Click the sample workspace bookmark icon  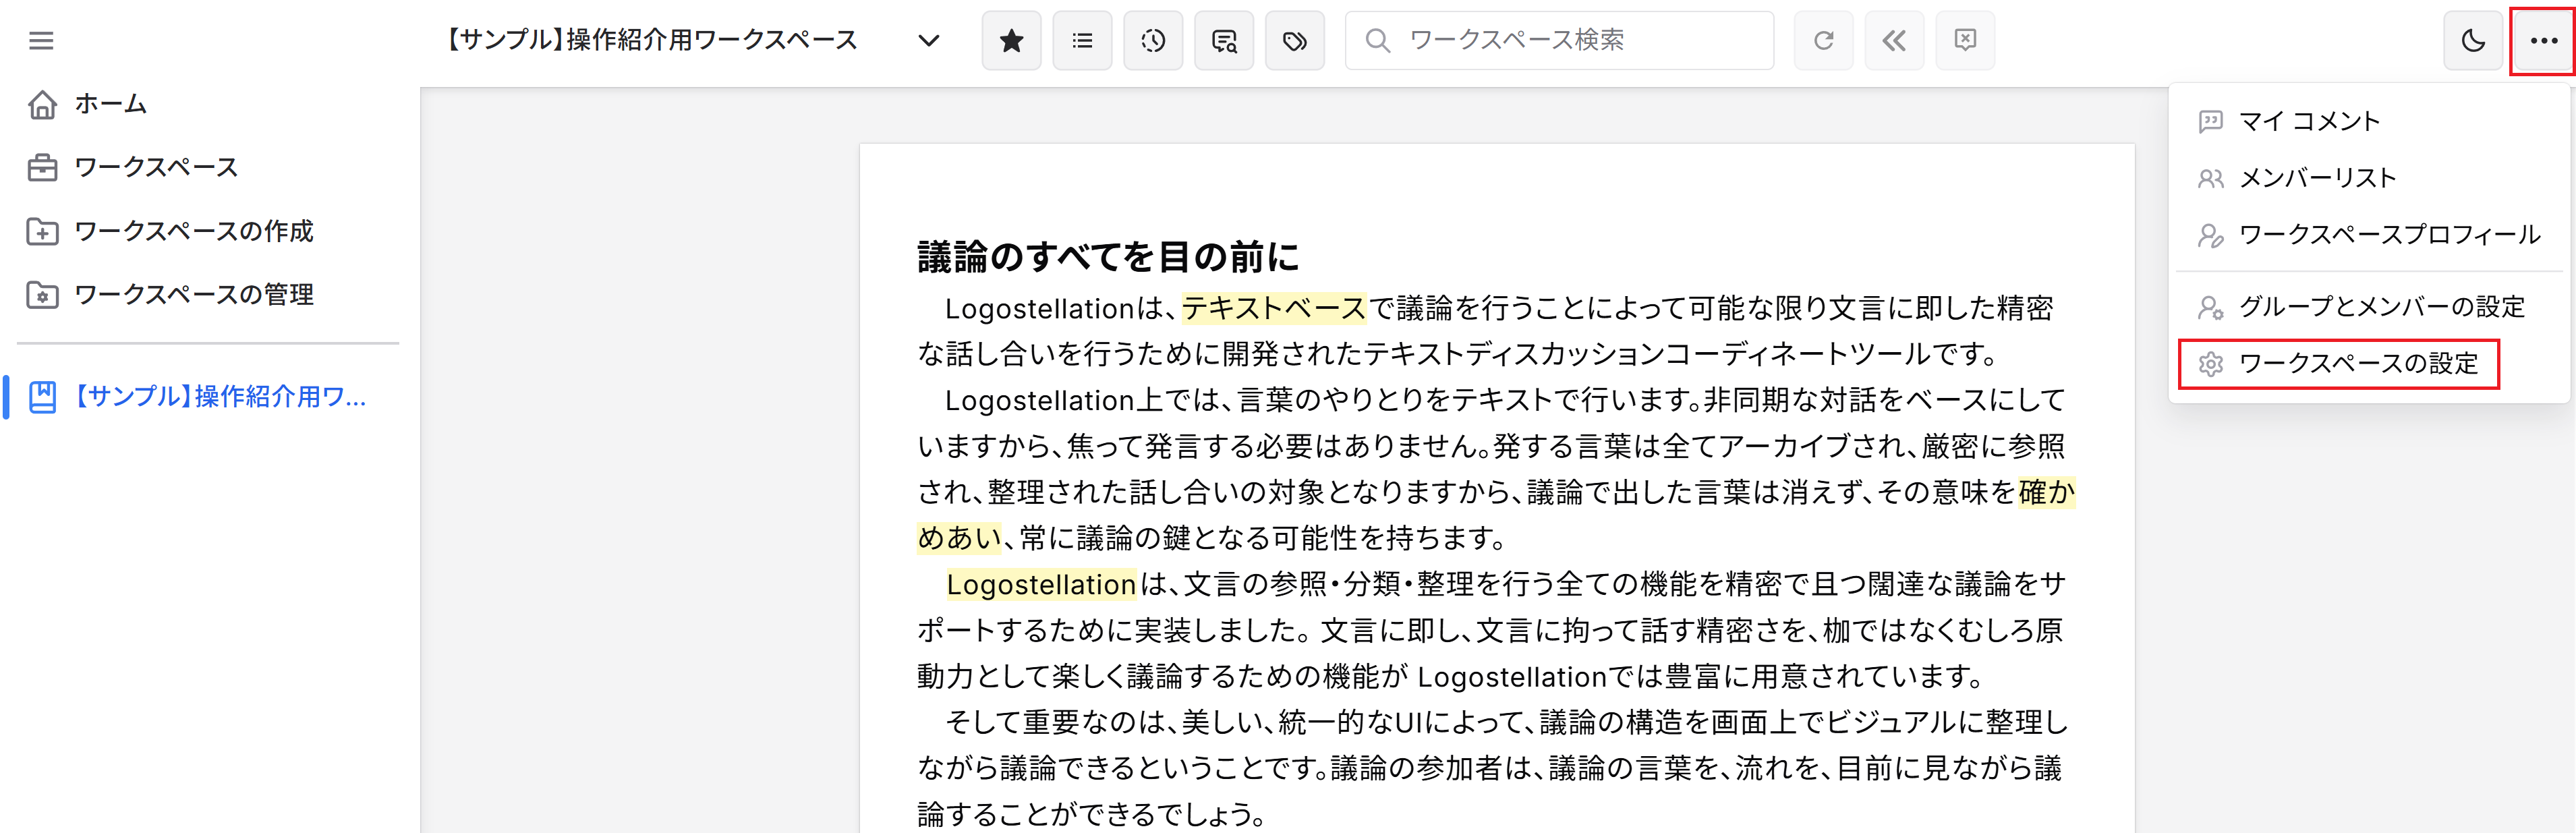(42, 397)
